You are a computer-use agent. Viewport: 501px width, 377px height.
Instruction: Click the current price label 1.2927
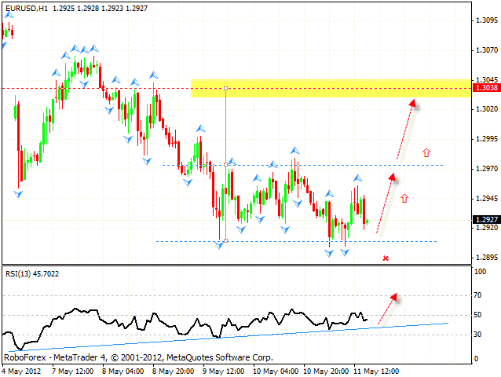tap(484, 220)
